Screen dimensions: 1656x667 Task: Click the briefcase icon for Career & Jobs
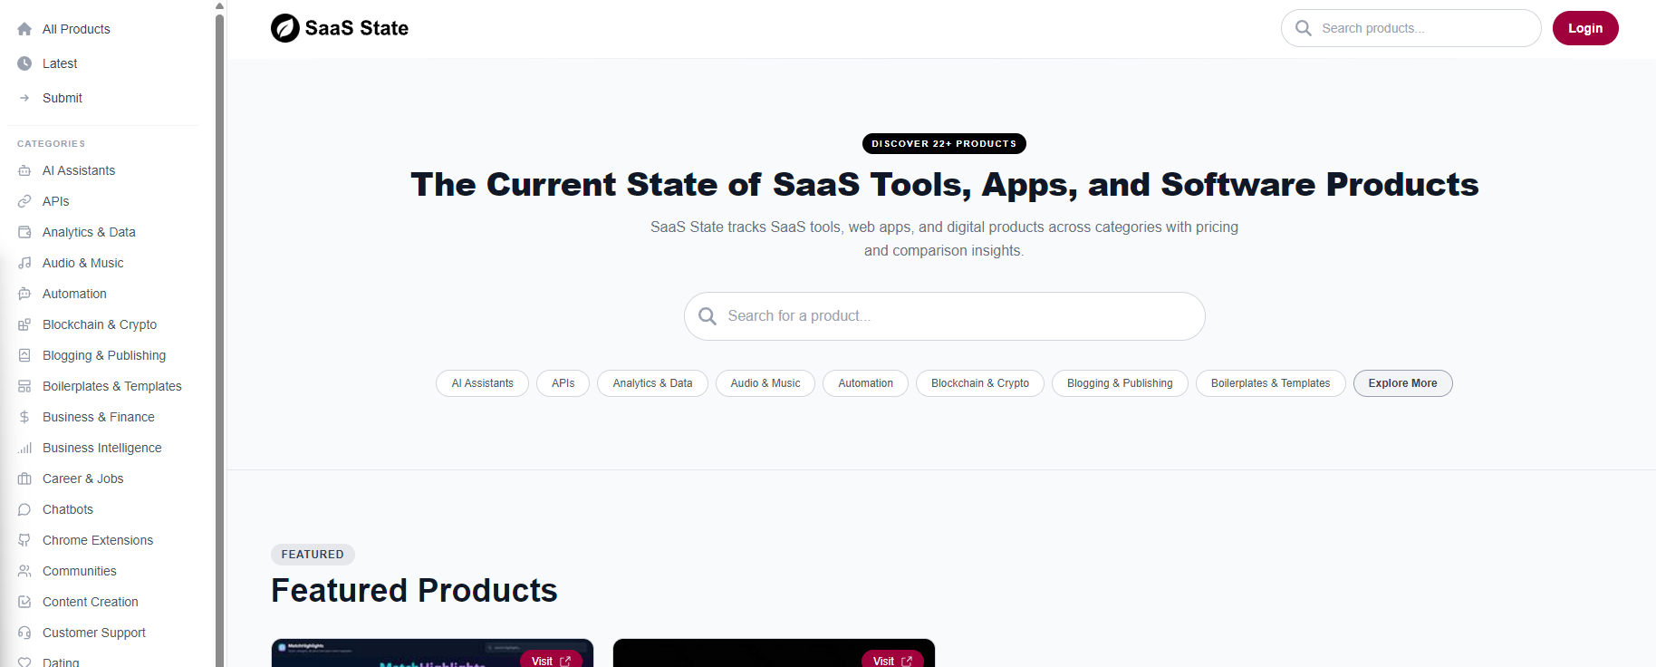click(24, 478)
